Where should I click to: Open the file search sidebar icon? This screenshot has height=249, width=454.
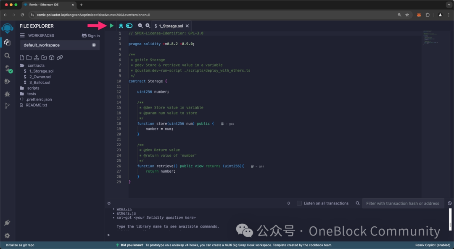pyautogui.click(x=7, y=55)
